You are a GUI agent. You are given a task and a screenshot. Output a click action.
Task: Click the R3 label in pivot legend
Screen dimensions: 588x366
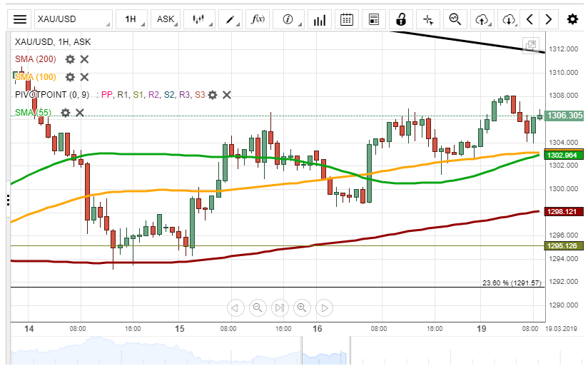click(184, 95)
